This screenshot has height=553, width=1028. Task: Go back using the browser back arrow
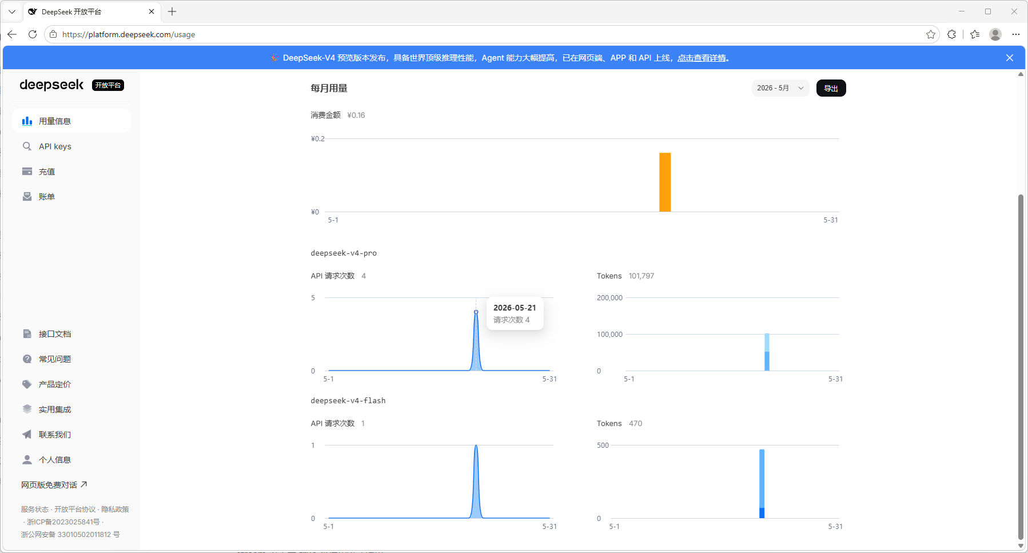(x=12, y=34)
